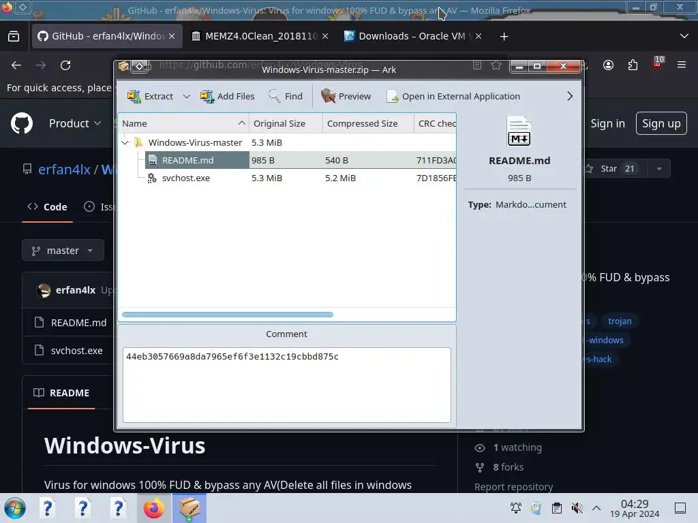Open Firefox hamburger application menu
This screenshot has height=523, width=698.
(x=682, y=65)
